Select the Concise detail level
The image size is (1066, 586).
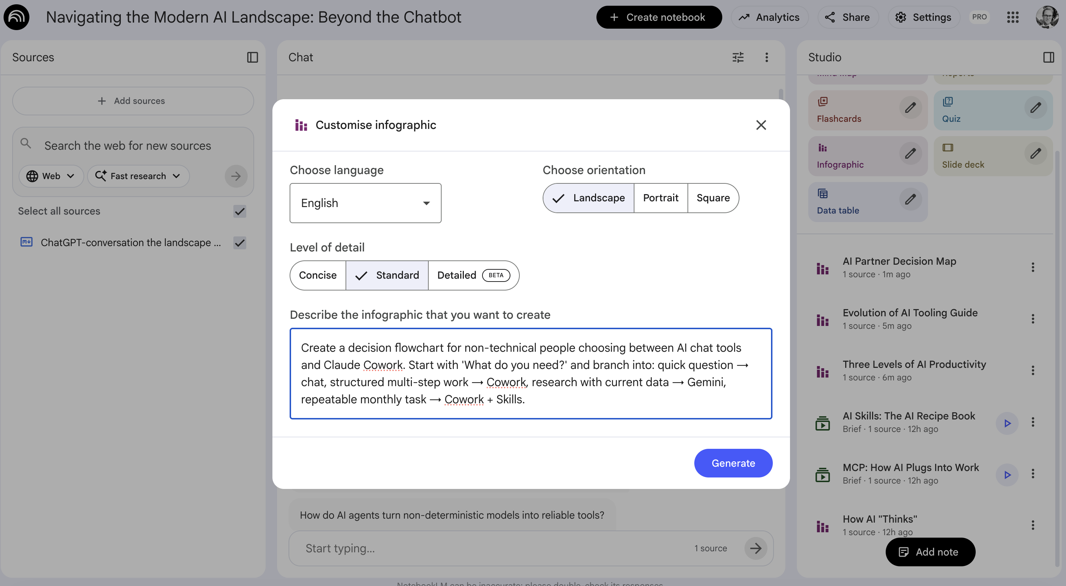pyautogui.click(x=318, y=275)
